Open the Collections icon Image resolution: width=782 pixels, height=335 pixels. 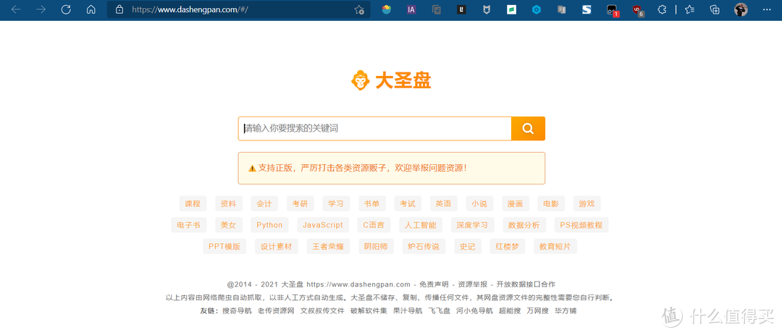coord(715,9)
